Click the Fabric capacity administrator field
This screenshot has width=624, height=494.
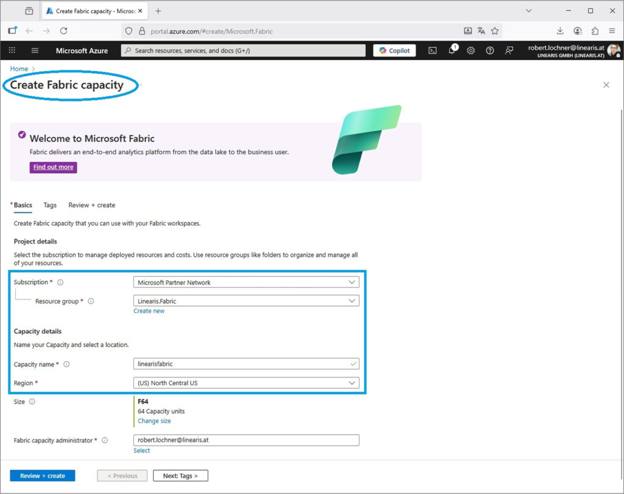246,440
